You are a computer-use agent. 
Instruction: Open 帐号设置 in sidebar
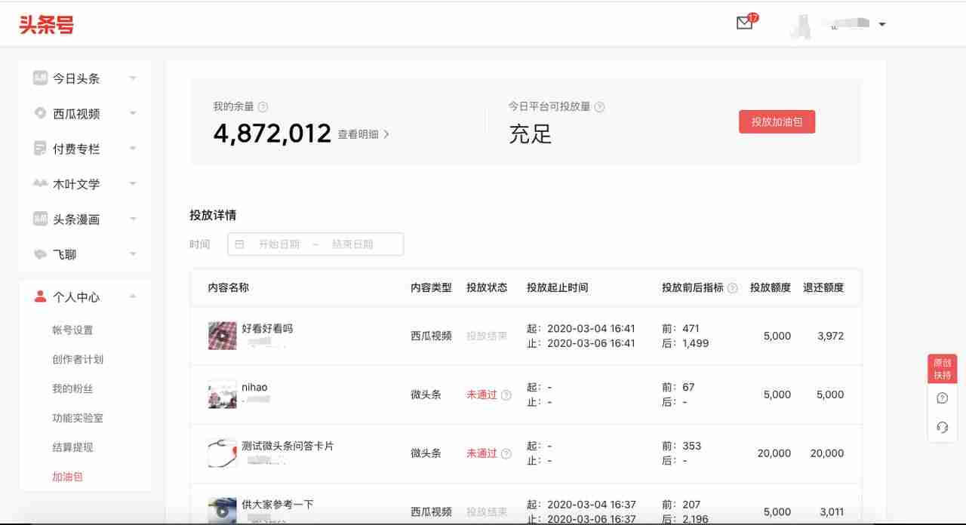(x=72, y=330)
